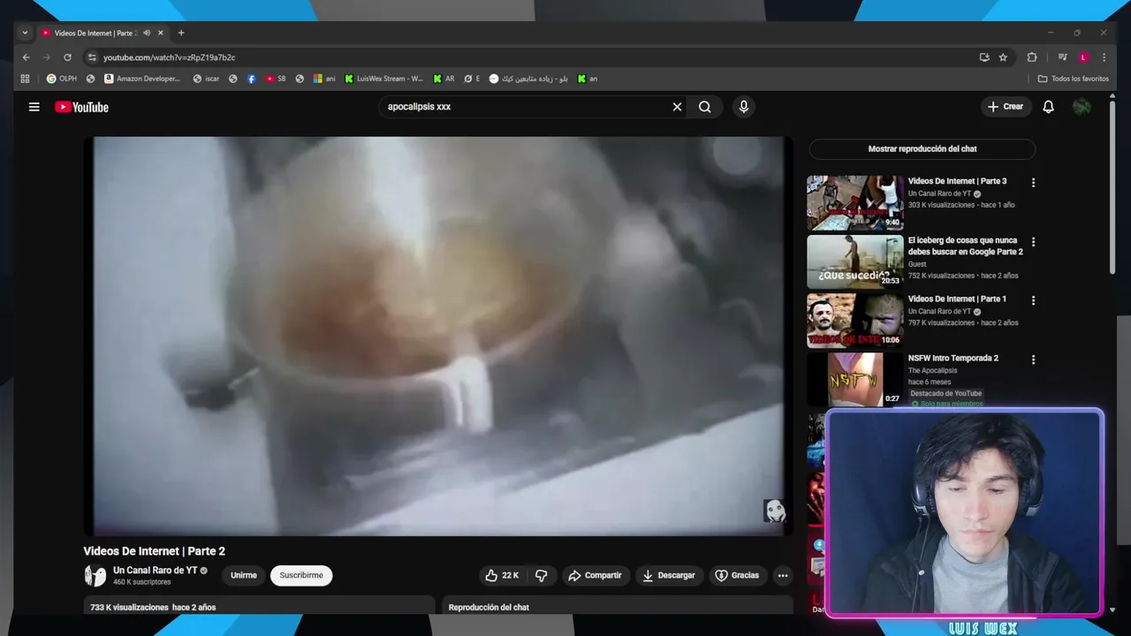The height and width of the screenshot is (636, 1131).
Task: Click the channel watermark in video corner
Action: [774, 511]
